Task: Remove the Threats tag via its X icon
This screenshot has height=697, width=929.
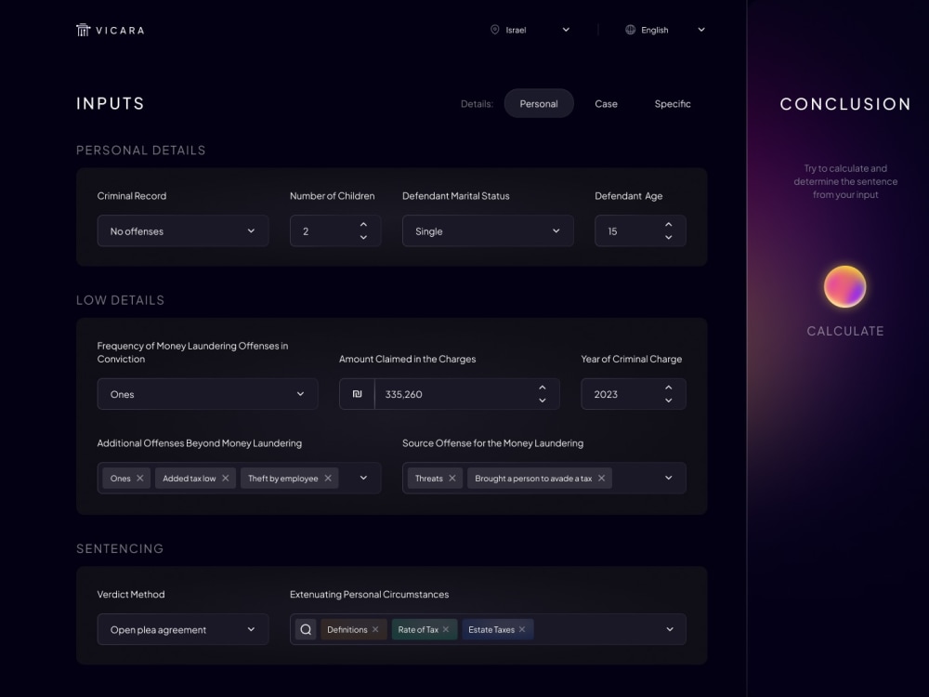Action: [x=452, y=478]
